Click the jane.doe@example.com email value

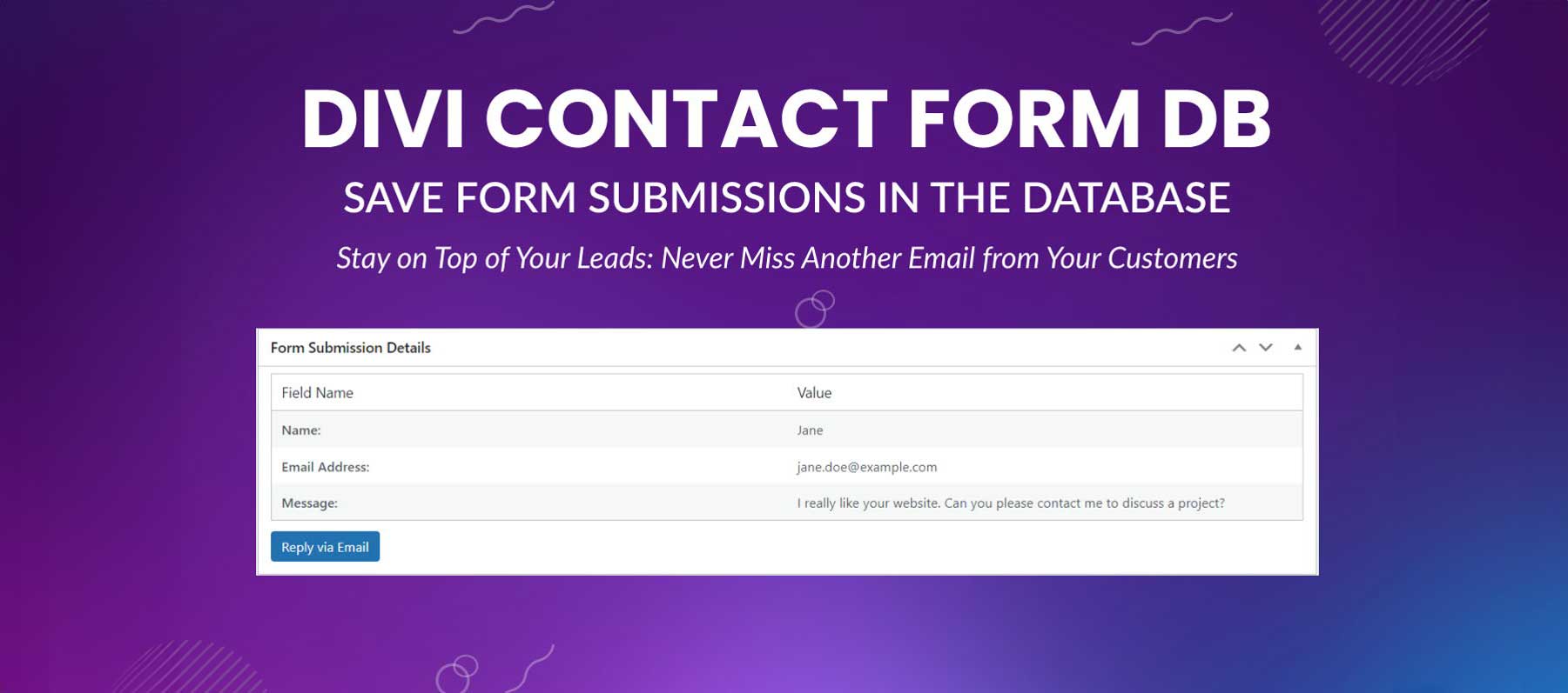866,467
